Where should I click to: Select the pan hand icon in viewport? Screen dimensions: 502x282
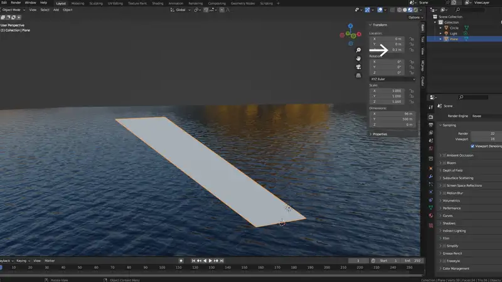pos(358,58)
